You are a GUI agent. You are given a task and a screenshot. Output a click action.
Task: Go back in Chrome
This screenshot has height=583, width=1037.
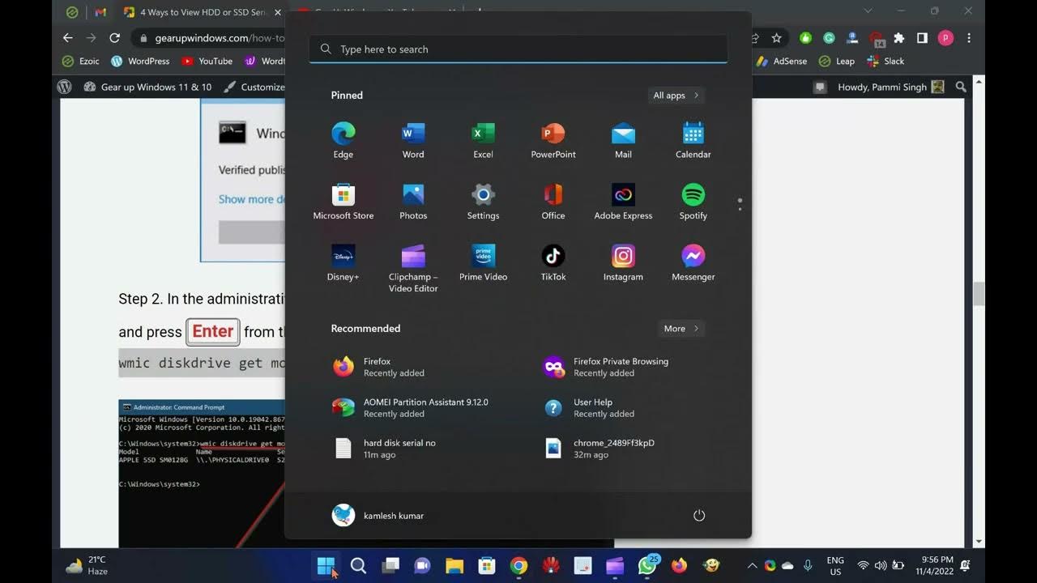(68, 38)
